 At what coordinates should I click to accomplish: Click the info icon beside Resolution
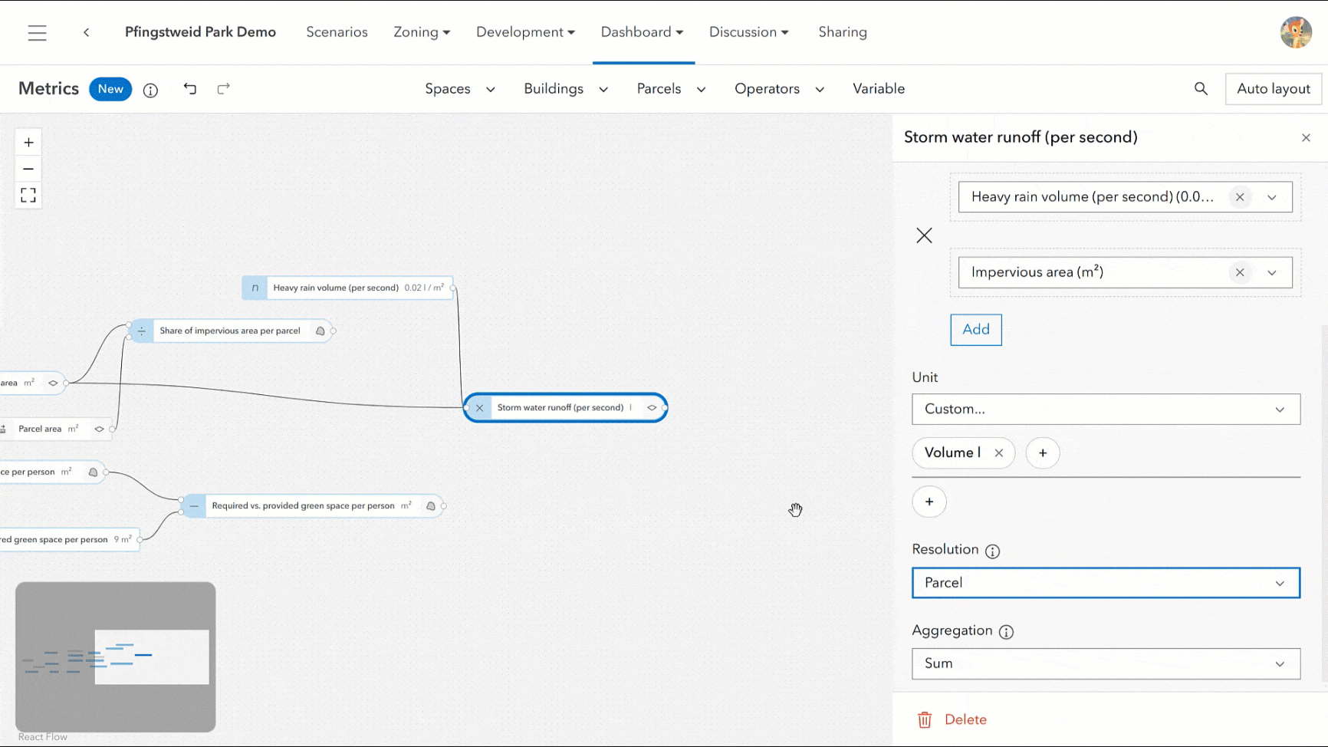point(993,551)
